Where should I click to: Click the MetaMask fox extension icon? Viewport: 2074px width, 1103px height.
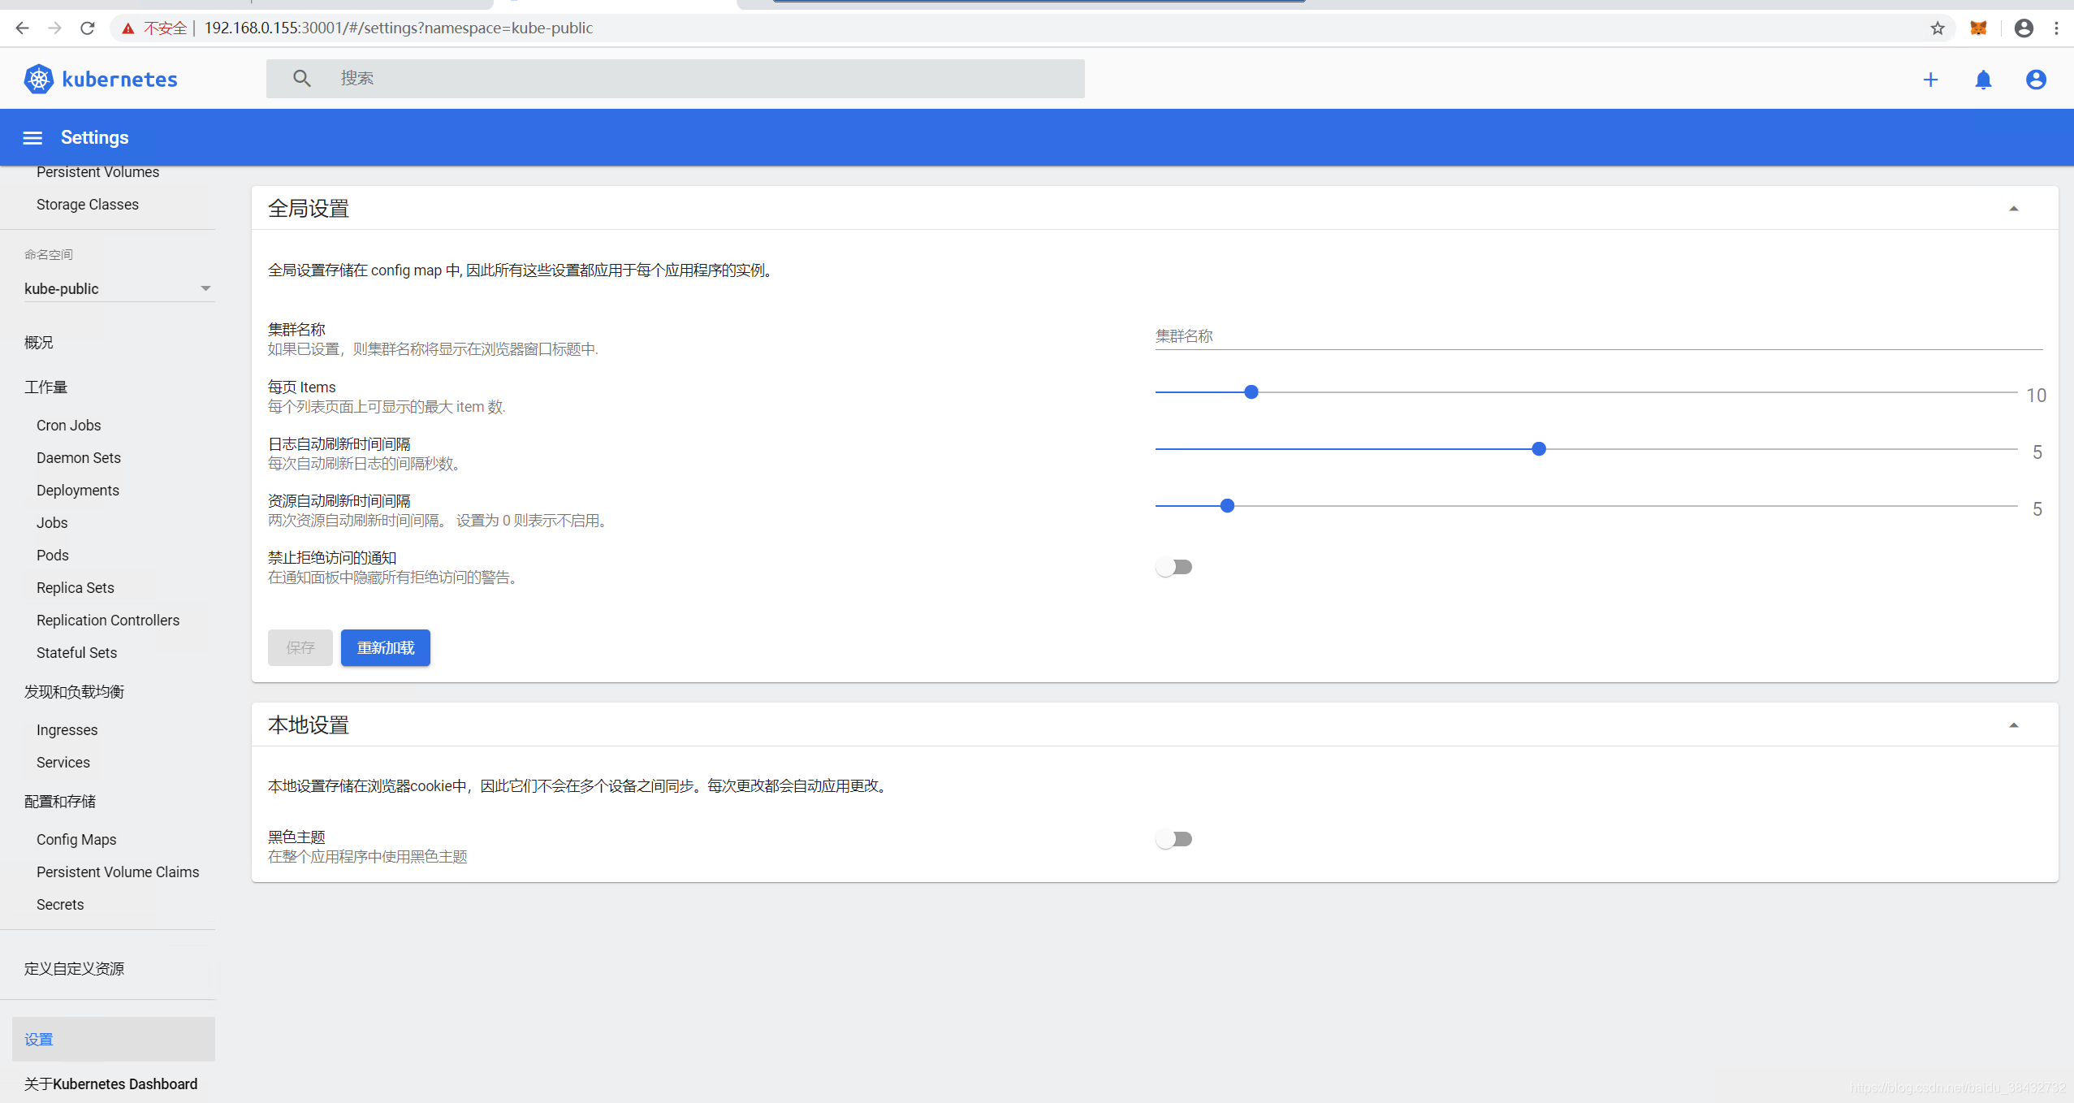[1978, 28]
